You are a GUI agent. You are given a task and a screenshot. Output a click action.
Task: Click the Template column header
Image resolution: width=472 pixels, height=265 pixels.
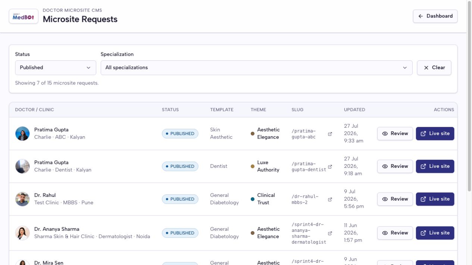tap(222, 110)
